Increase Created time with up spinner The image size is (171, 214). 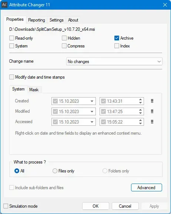click(x=141, y=99)
